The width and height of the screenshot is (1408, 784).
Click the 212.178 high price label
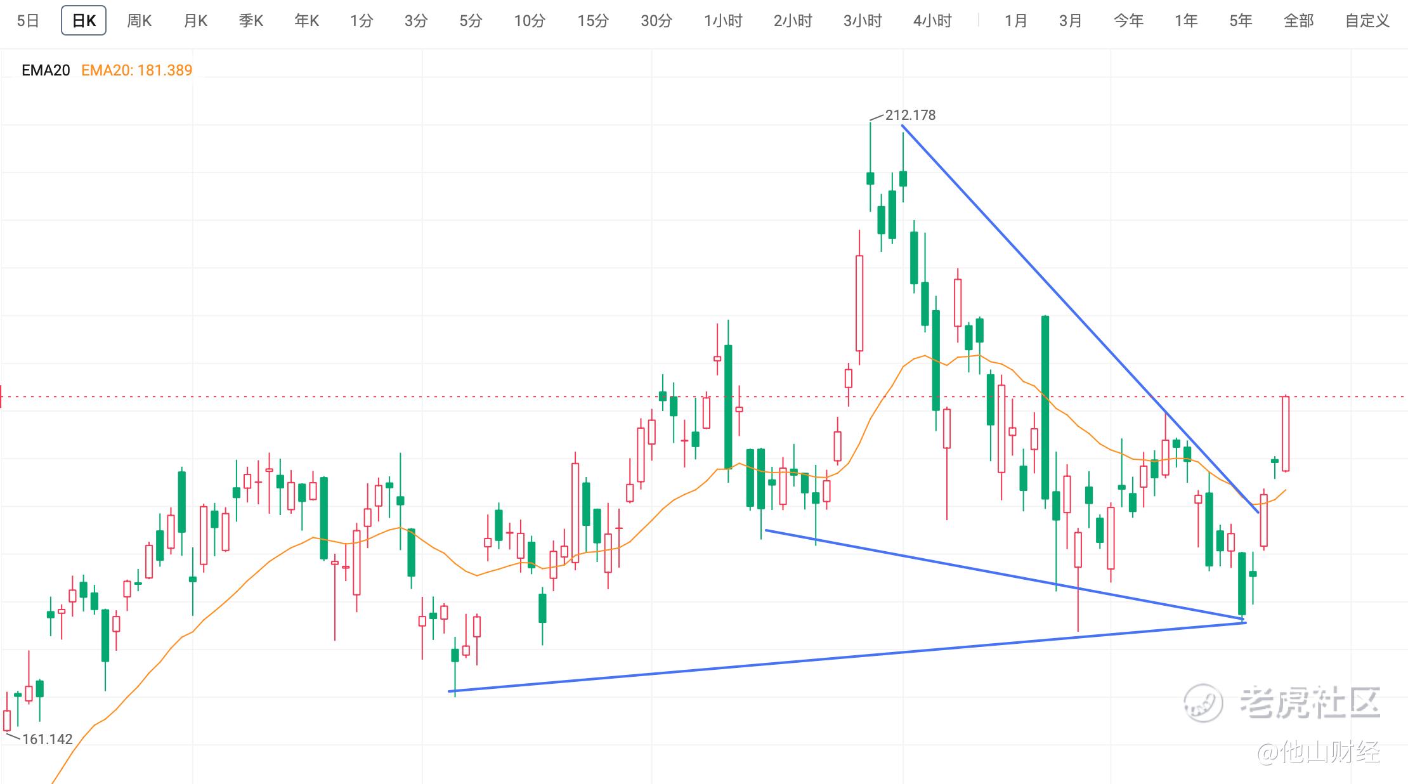[910, 115]
